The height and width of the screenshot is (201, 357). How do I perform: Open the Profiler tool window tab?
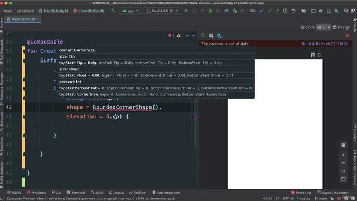click(x=137, y=193)
